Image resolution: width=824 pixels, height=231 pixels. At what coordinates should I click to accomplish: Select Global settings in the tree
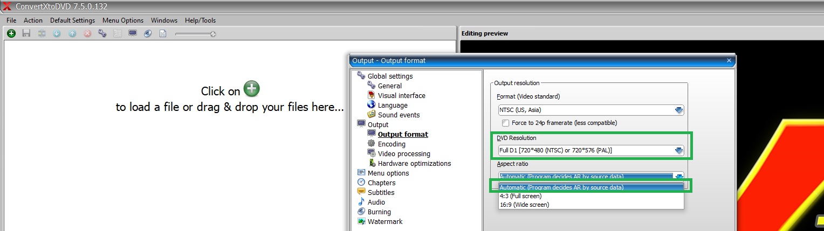[x=390, y=76]
